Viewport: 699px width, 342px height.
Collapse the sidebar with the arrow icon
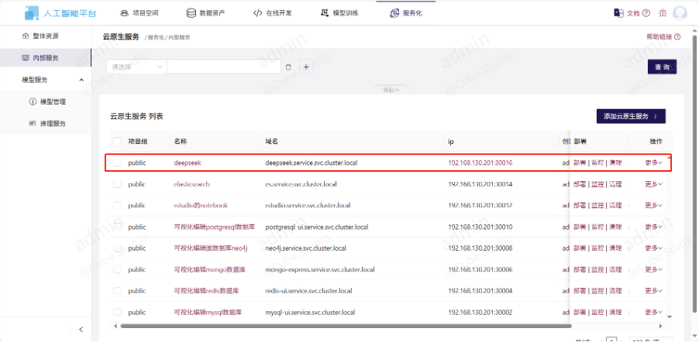[x=81, y=330]
